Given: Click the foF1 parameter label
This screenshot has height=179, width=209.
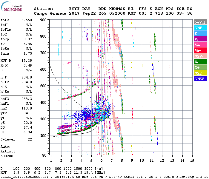Looking at the screenshot, I should [x=5, y=25].
